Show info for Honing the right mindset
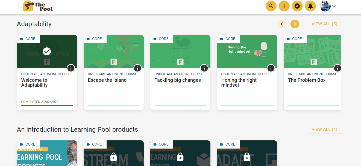This screenshot has height=166, width=361. click(271, 68)
